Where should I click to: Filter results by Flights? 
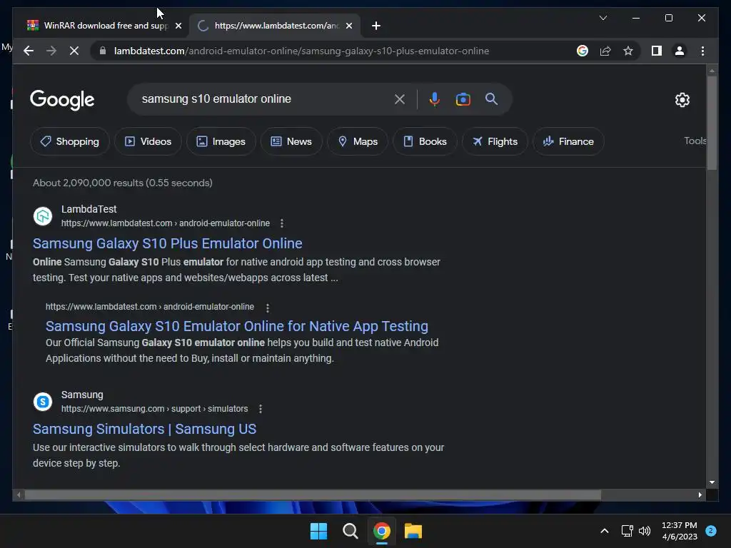[495, 141]
